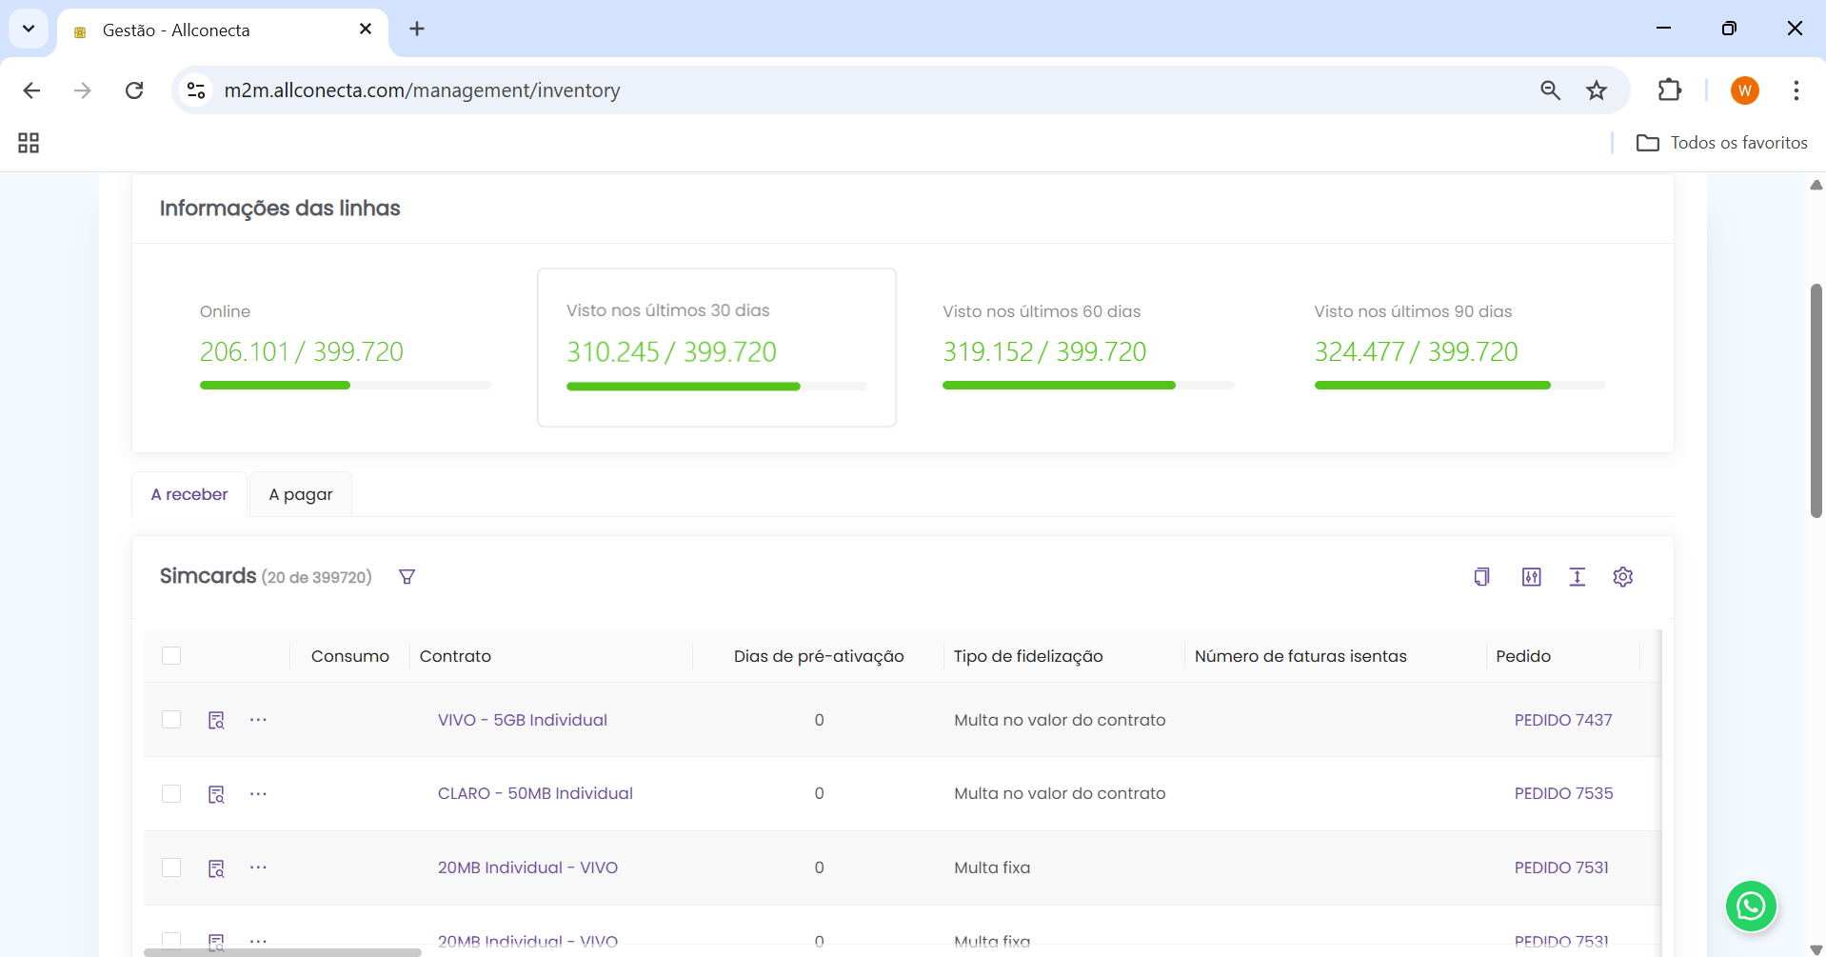The image size is (1826, 957).
Task: Click the table horizontal scrollbar
Action: coord(283,951)
